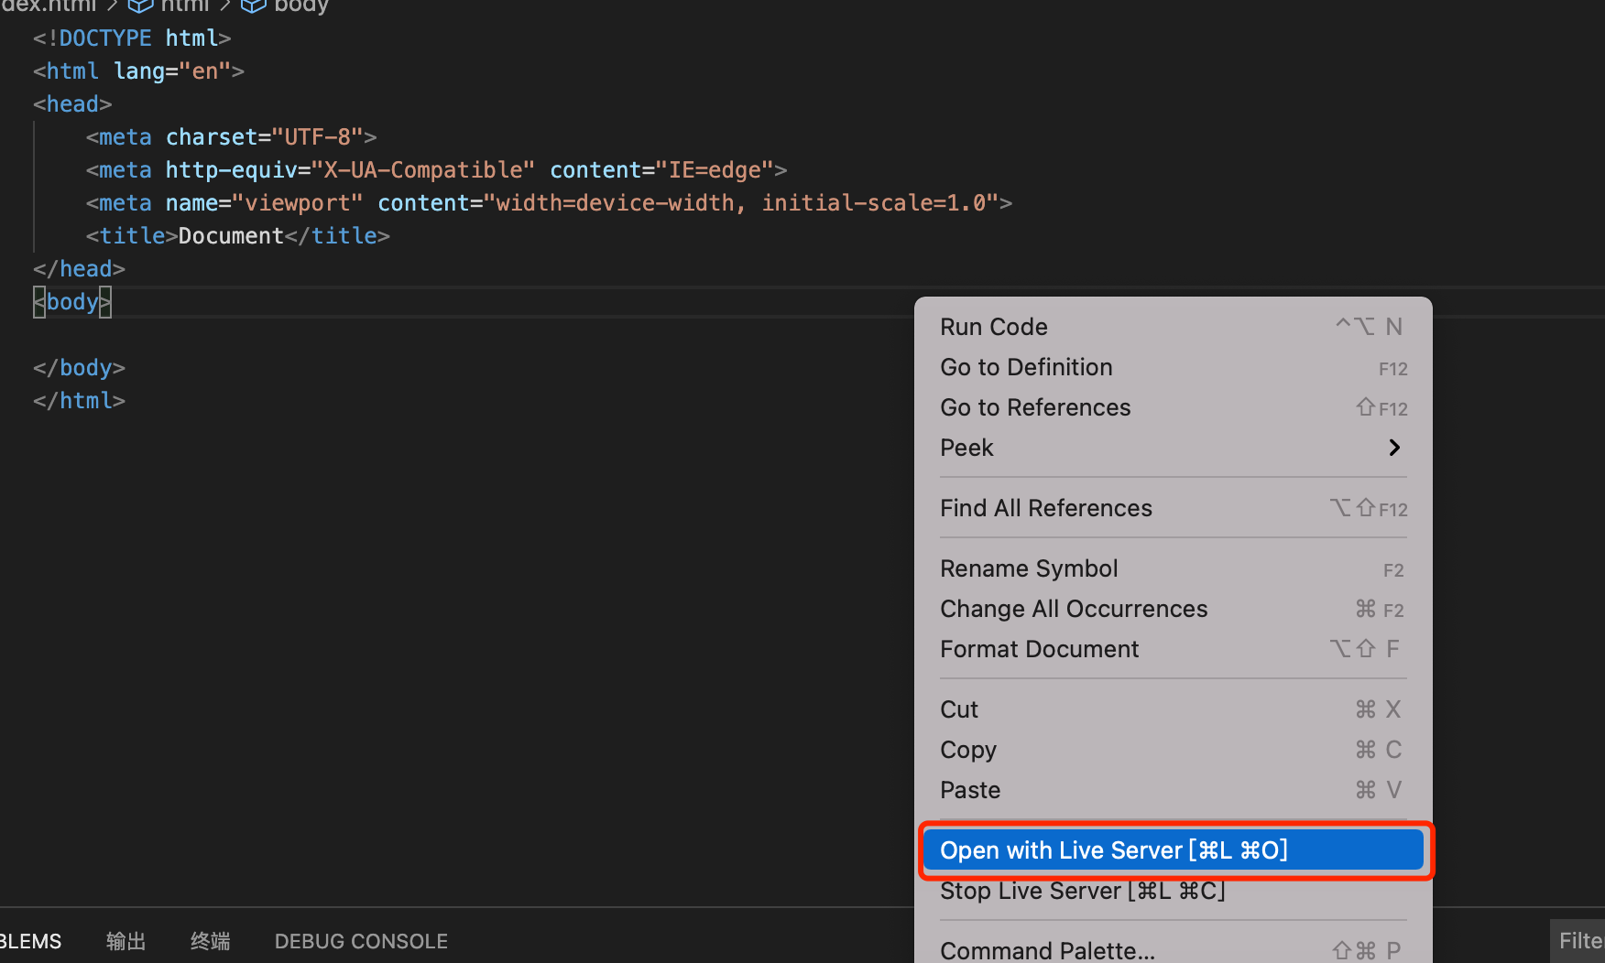Select Stop Live Server option
This screenshot has height=963, width=1605.
(1173, 891)
